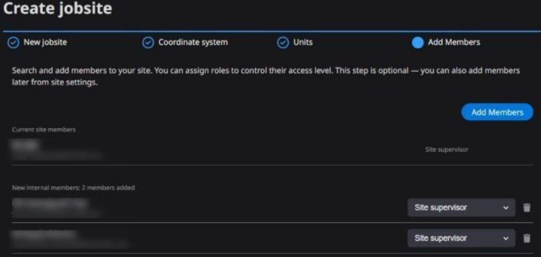Delete the second new internal member
Image resolution: width=541 pixels, height=257 pixels.
click(x=527, y=238)
